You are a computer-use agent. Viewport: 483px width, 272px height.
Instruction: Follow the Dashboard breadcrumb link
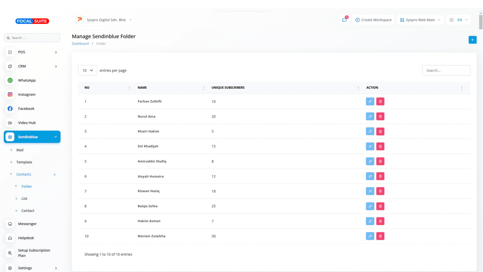tap(80, 44)
